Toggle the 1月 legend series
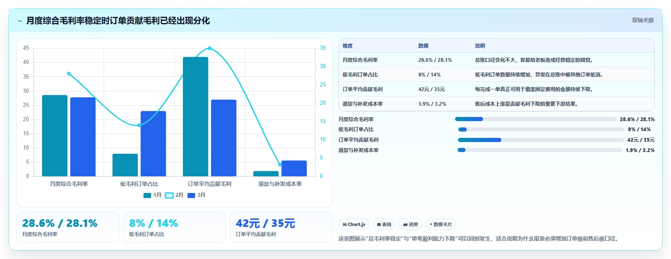This screenshot has width=671, height=259. point(152,195)
